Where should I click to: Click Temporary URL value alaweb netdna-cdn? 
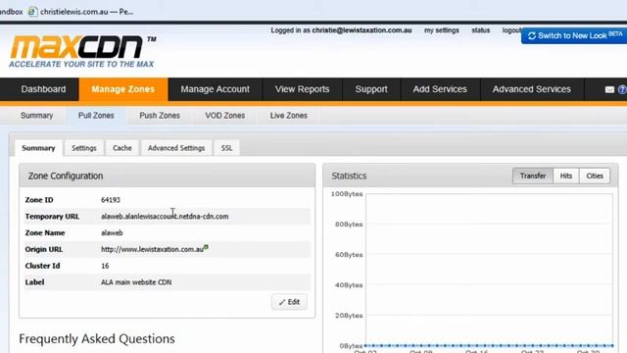coord(165,217)
